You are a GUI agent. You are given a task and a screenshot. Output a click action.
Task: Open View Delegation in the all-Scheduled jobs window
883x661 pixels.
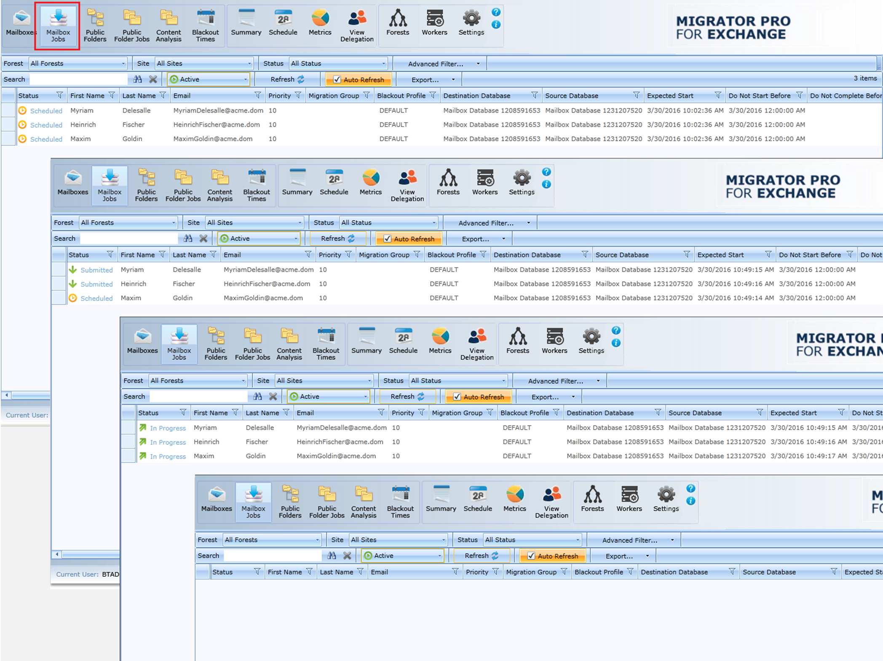357,25
